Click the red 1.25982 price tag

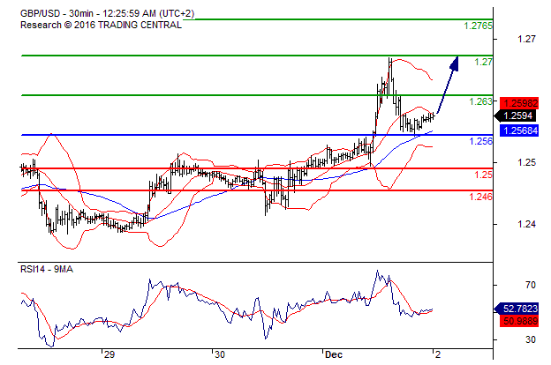pyautogui.click(x=519, y=103)
